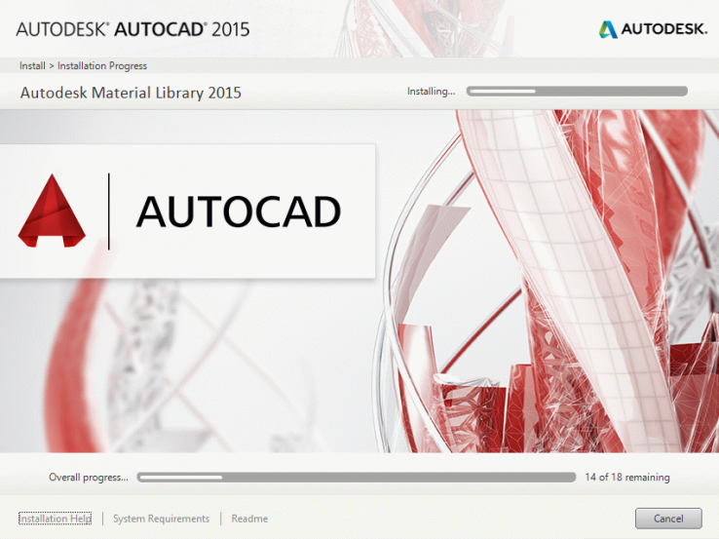Click the Overall progress bar
The width and height of the screenshot is (719, 539).
(x=357, y=478)
